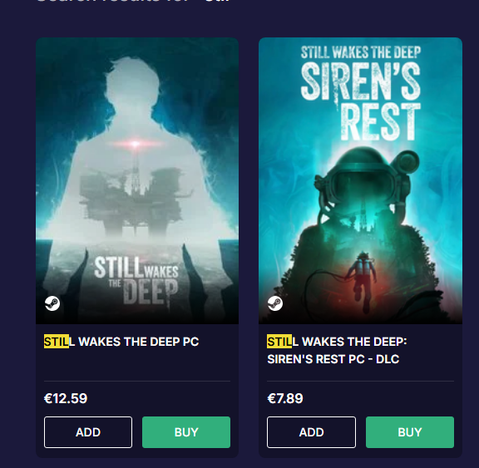The width and height of the screenshot is (479, 468).
Task: Click the Steam icon on Still Wakes the Deep cover
Action: coord(52,303)
